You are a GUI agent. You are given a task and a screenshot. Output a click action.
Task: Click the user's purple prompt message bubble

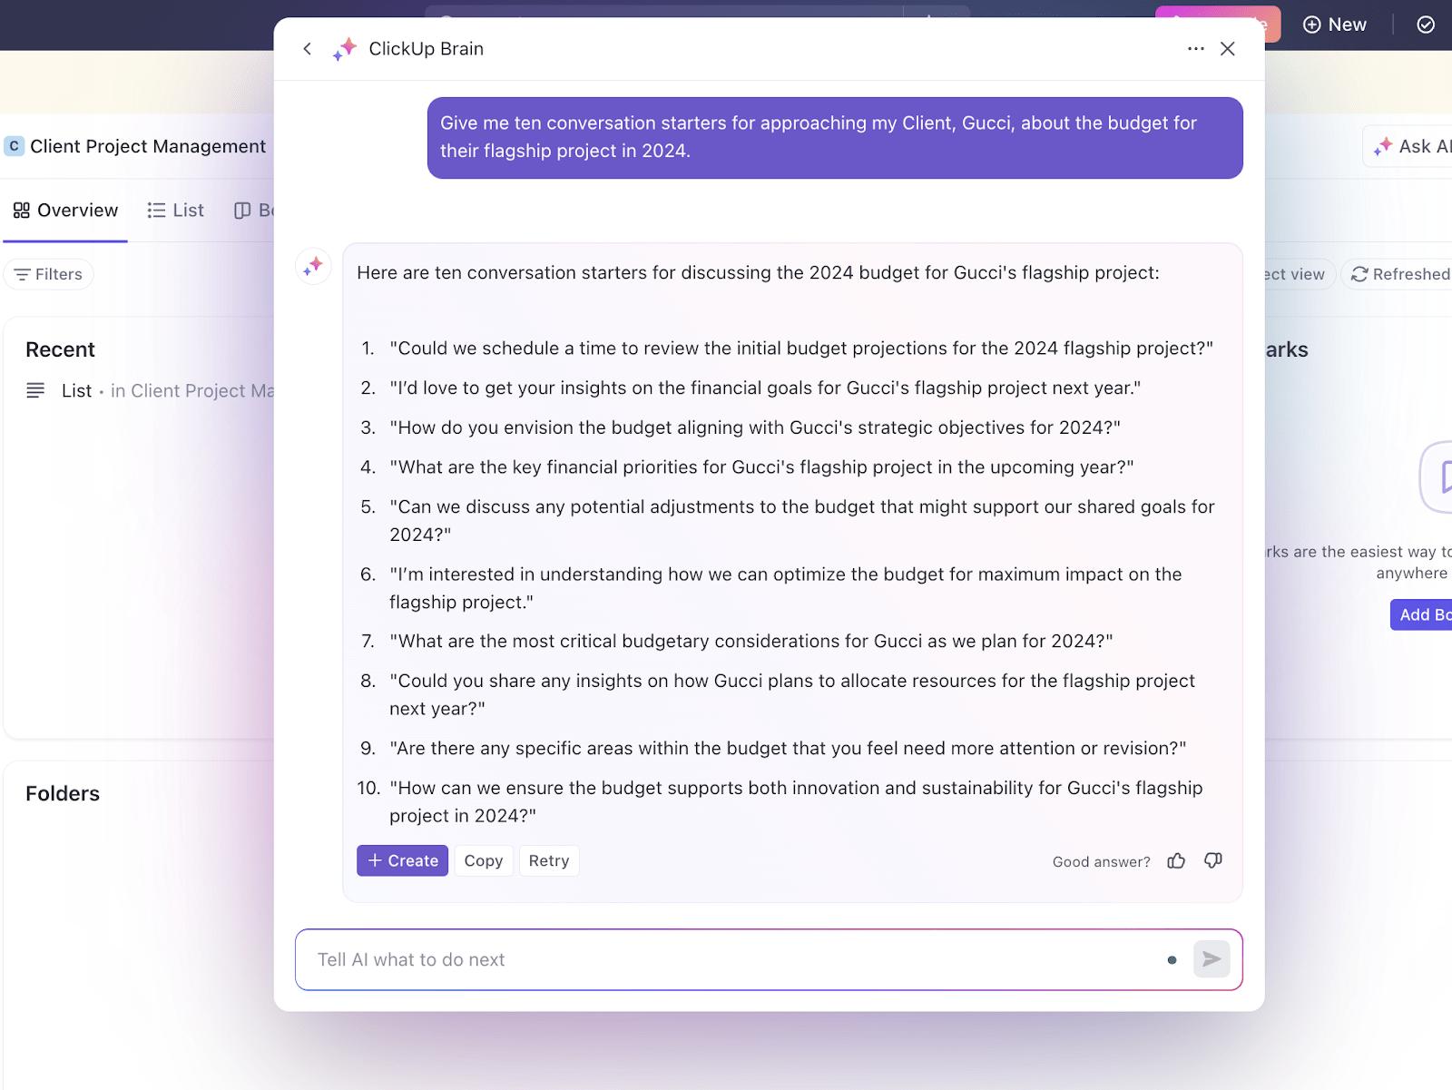coord(835,138)
